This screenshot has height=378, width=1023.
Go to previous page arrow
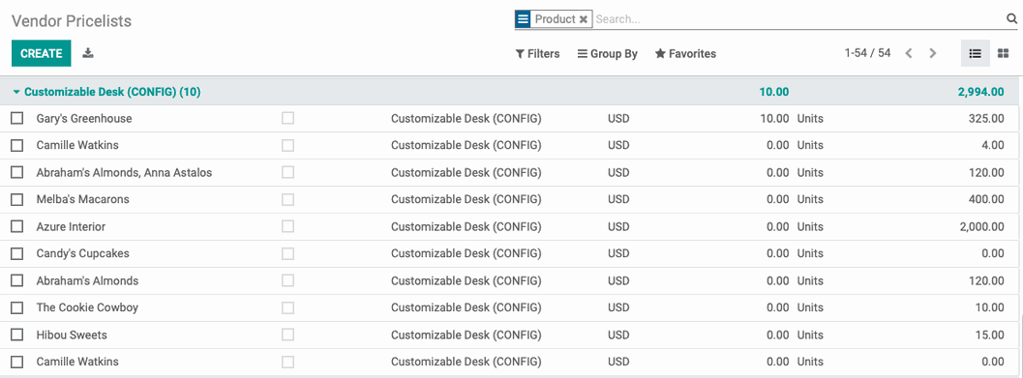pyautogui.click(x=908, y=53)
